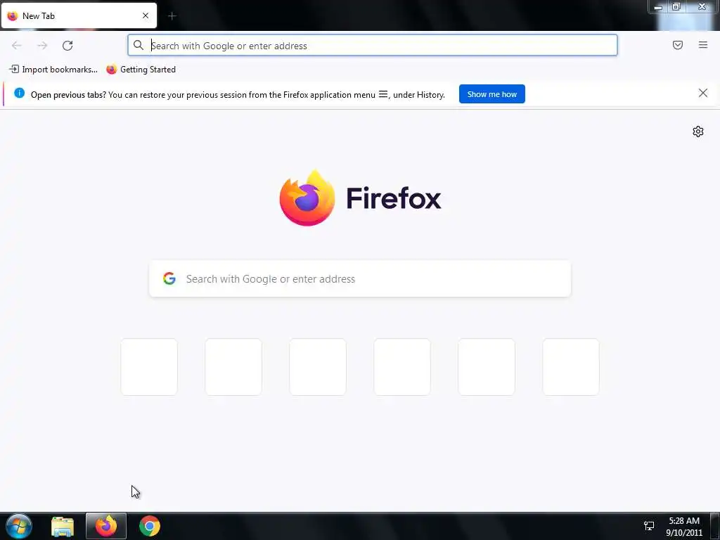This screenshot has height=540, width=720.
Task: Focus the address bar search field
Action: (373, 46)
